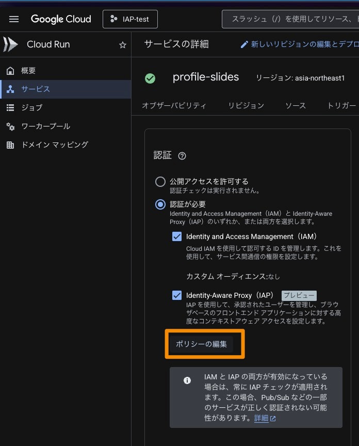Viewport: 359px width, 446px height.
Task: Switch to the リビジョン tab
Action: click(x=246, y=105)
